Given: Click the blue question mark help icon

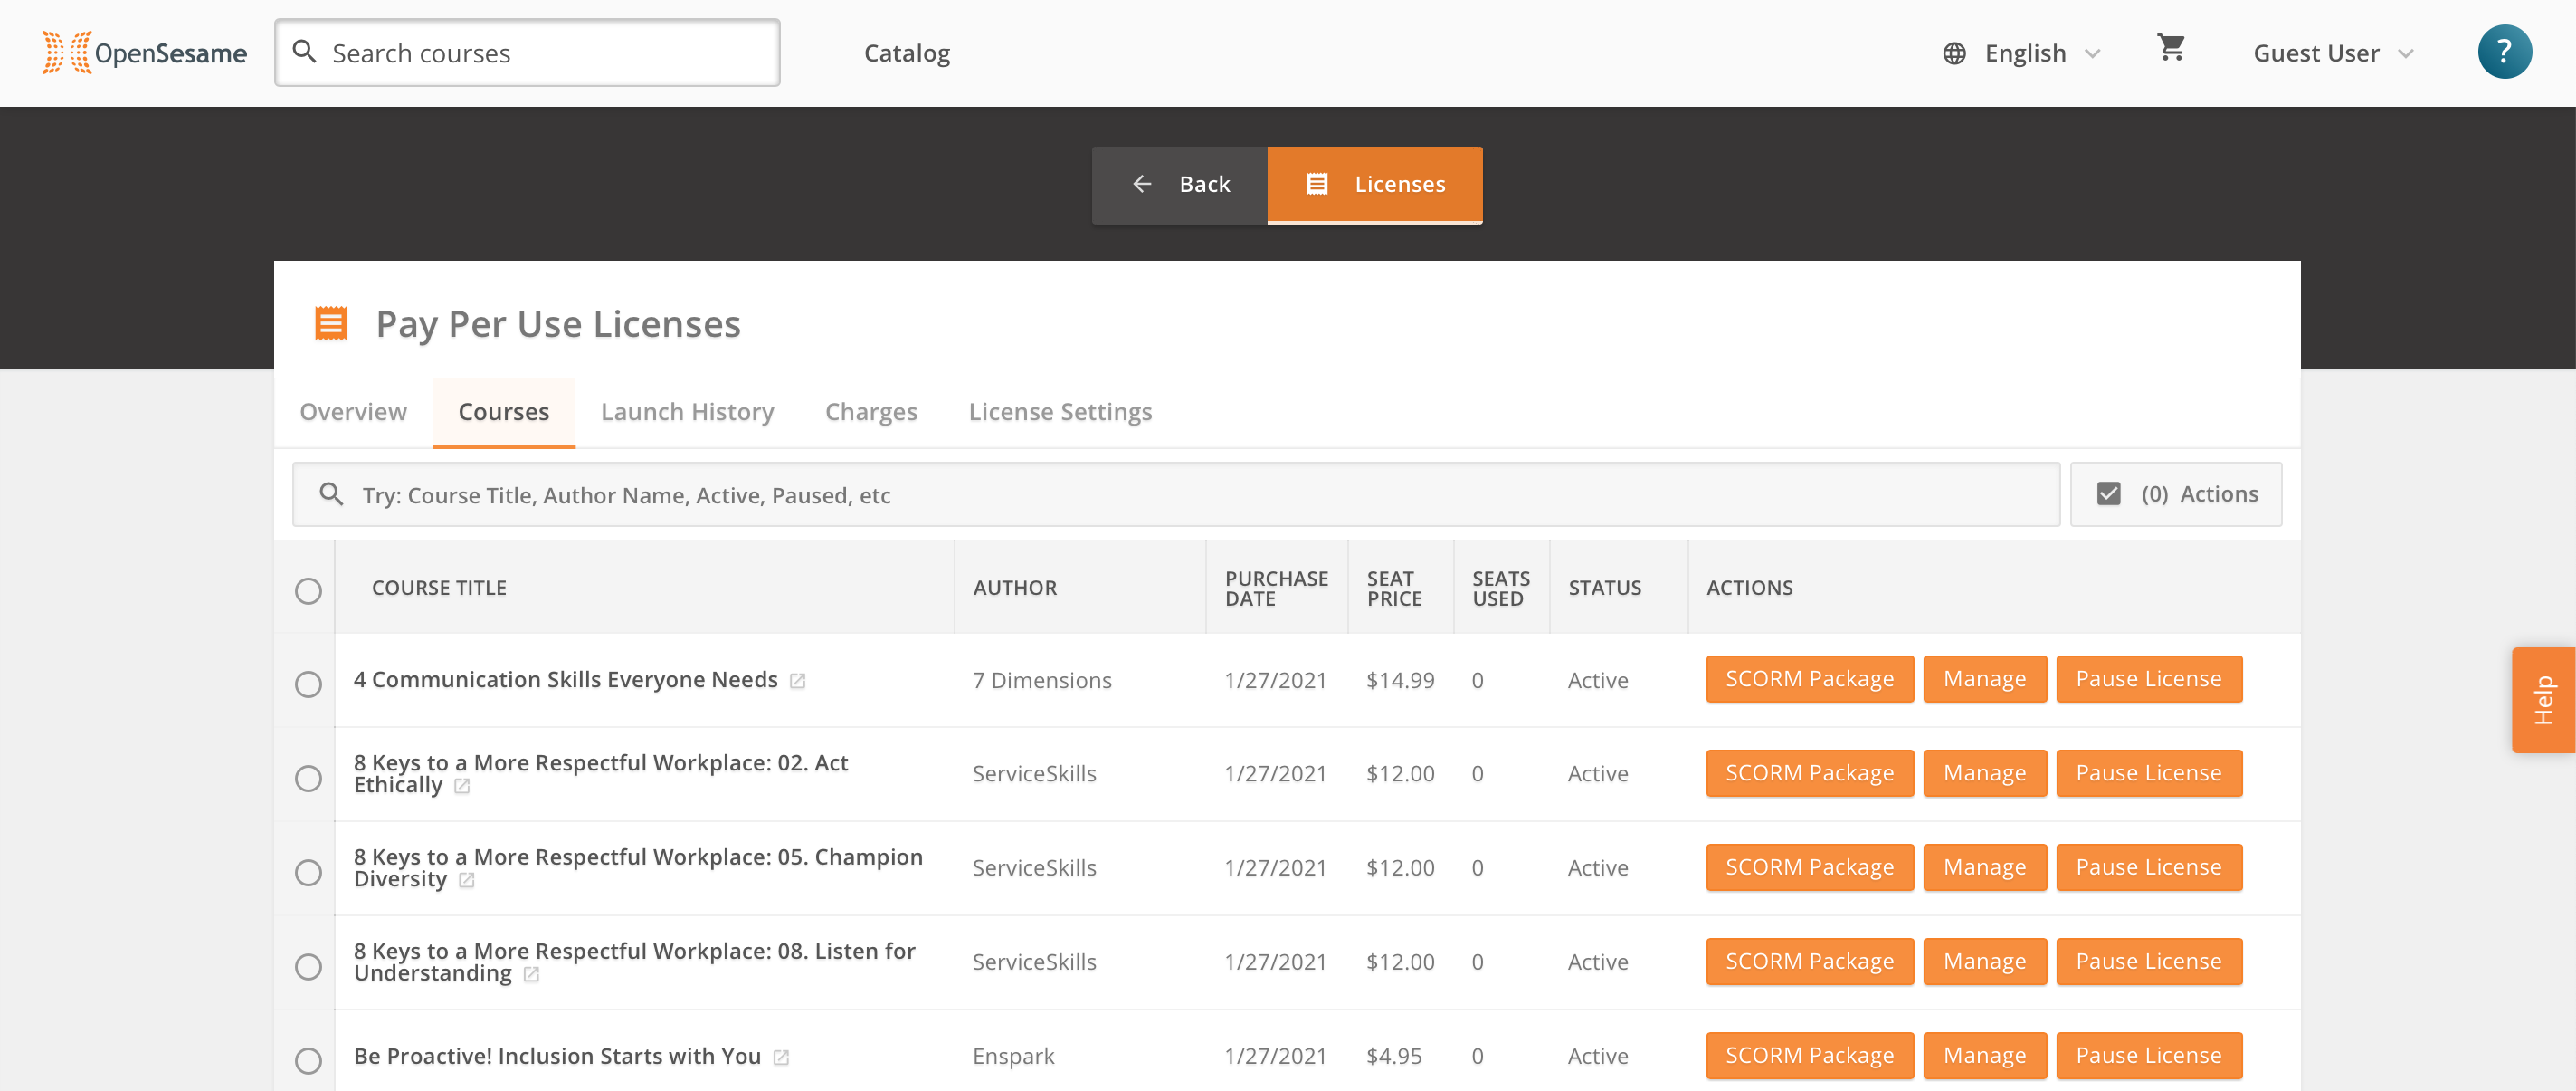Looking at the screenshot, I should pyautogui.click(x=2504, y=52).
